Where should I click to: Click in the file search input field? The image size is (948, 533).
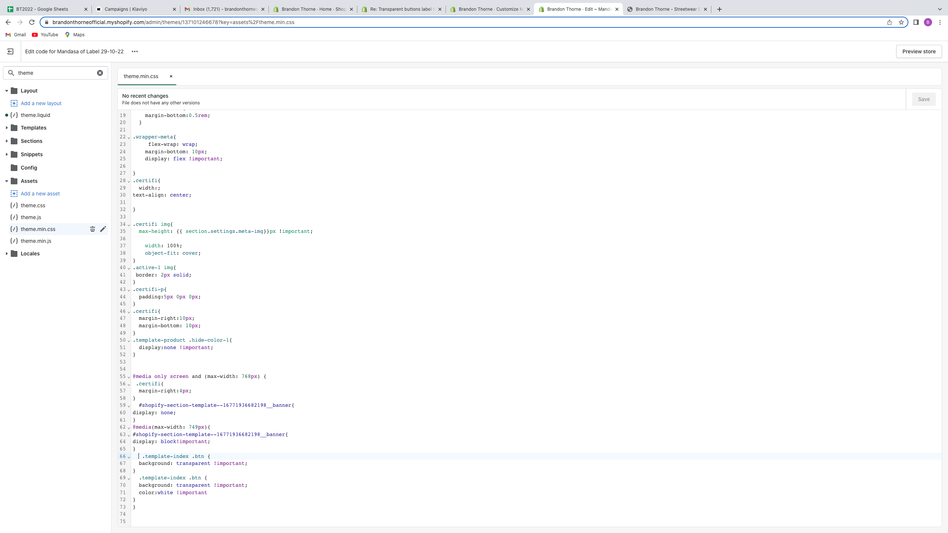pyautogui.click(x=56, y=73)
